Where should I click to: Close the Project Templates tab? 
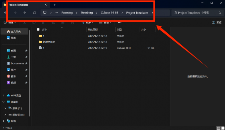tap(46, 5)
